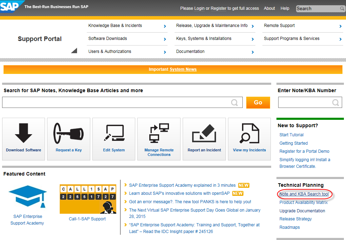Open Manage Remote Connections icon
Viewport: 346px width, 240px height.
click(x=159, y=133)
